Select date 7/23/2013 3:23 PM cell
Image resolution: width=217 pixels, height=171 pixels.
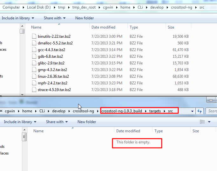107,83
